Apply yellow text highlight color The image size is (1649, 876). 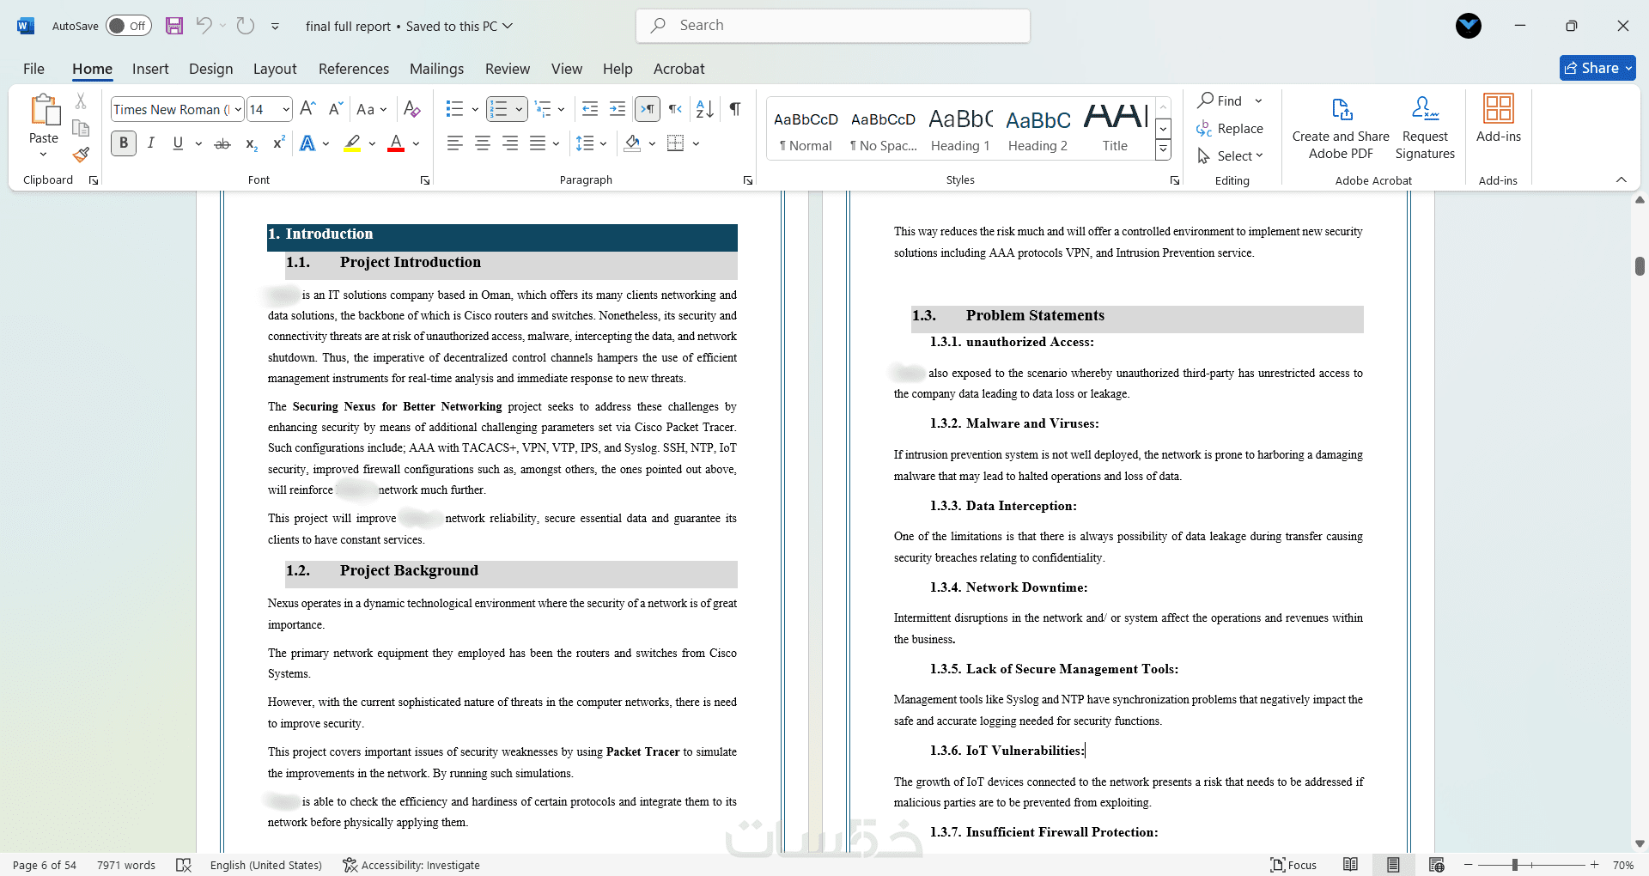352,143
